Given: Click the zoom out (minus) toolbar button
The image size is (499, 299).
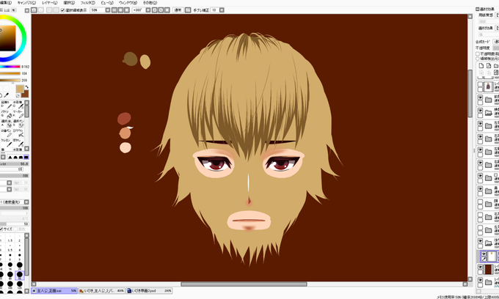Looking at the screenshot, I should [x=114, y=10].
